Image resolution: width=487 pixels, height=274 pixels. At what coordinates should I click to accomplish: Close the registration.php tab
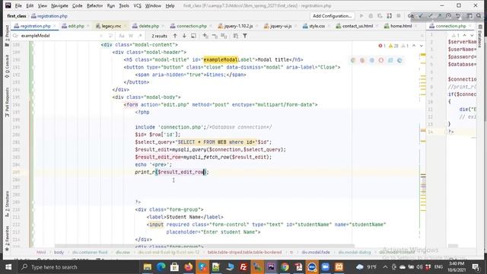[x=55, y=26]
